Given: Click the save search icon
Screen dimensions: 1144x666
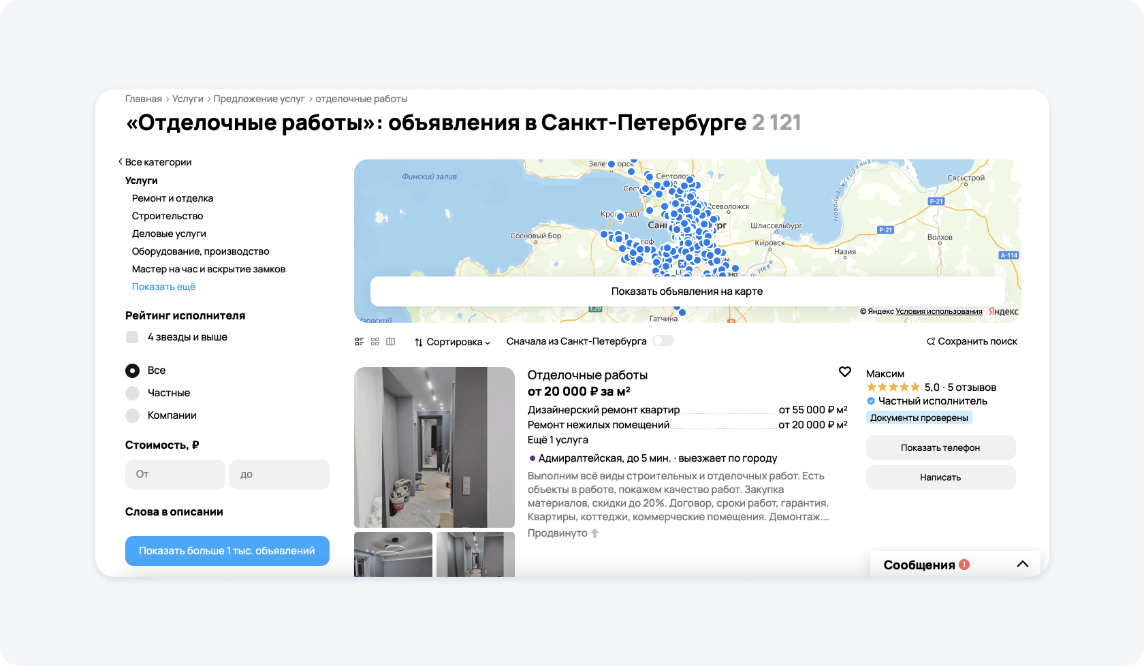Looking at the screenshot, I should tap(930, 342).
